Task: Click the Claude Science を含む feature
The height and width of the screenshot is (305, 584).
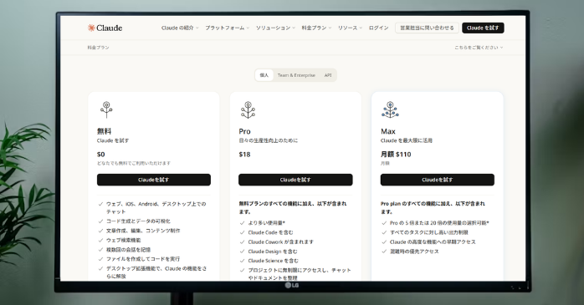Action: (x=274, y=261)
